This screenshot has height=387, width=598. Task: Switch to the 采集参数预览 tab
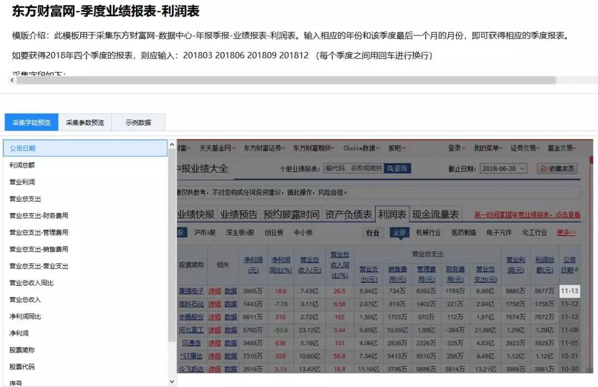85,122
